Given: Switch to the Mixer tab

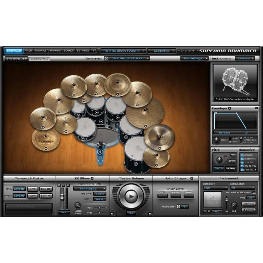Looking at the screenshot, I should tap(28, 51).
